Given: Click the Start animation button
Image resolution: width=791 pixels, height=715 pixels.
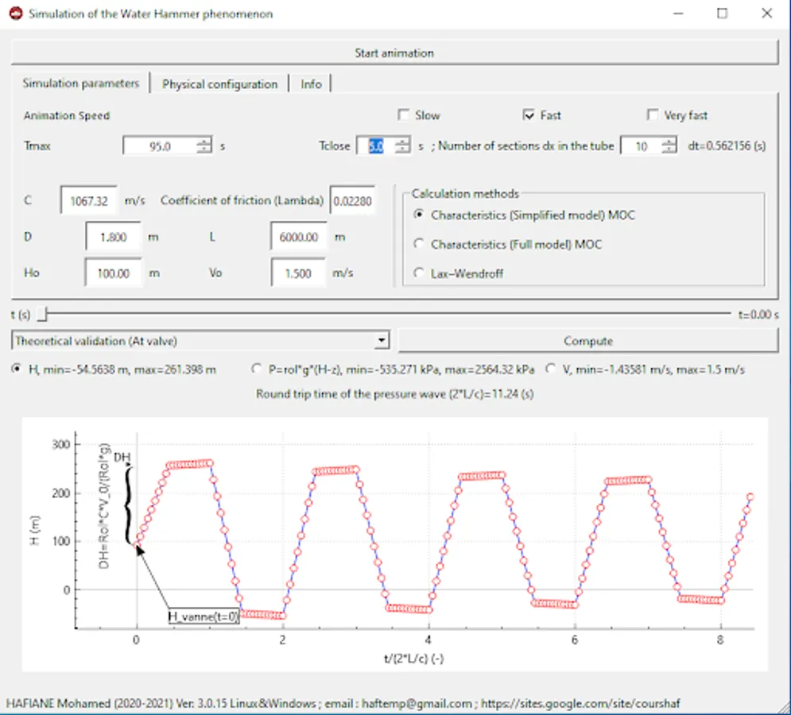Looking at the screenshot, I should click(394, 53).
